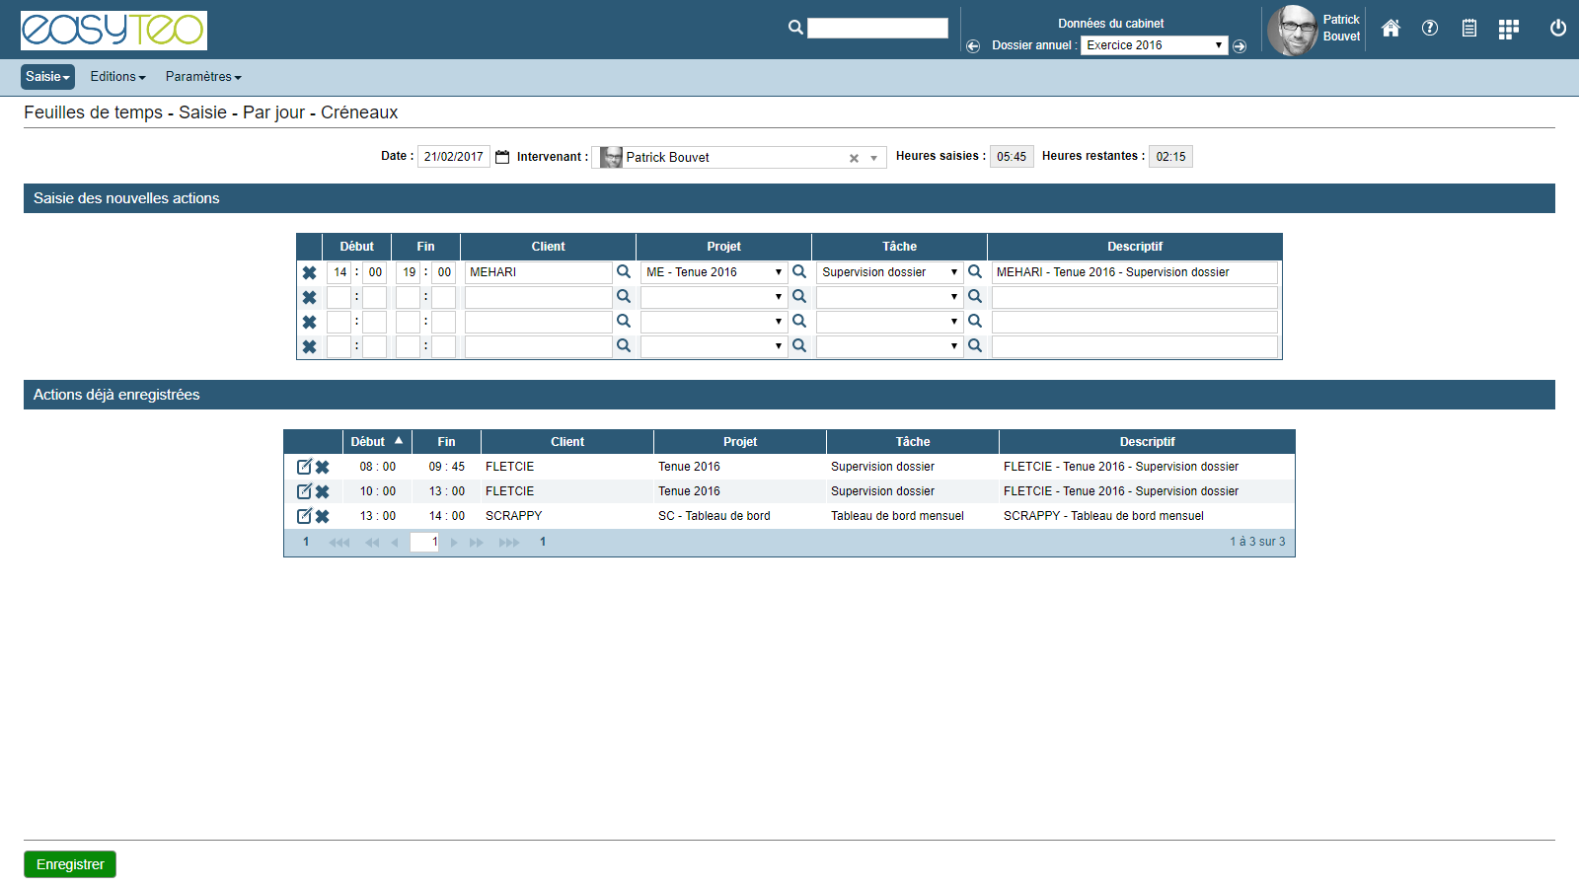Remove the MEHARI new action row
1579x888 pixels.
tap(309, 273)
